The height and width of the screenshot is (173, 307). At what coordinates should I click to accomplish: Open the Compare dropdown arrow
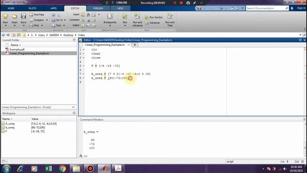click(x=47, y=20)
